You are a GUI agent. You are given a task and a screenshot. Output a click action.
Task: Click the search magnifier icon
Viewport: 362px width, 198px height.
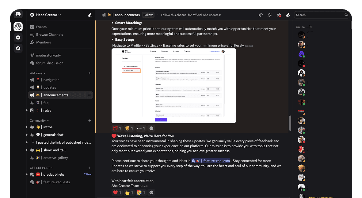(346, 15)
